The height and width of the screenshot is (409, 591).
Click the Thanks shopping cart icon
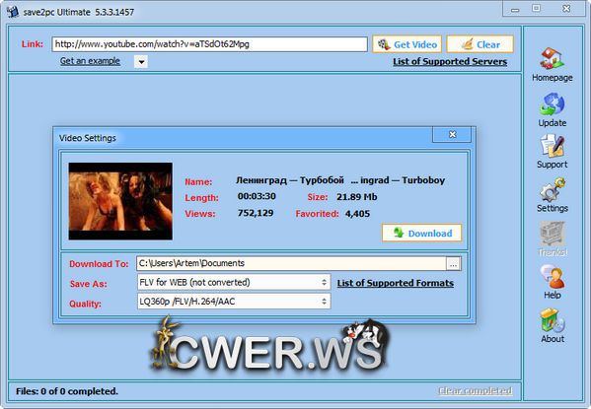553,234
